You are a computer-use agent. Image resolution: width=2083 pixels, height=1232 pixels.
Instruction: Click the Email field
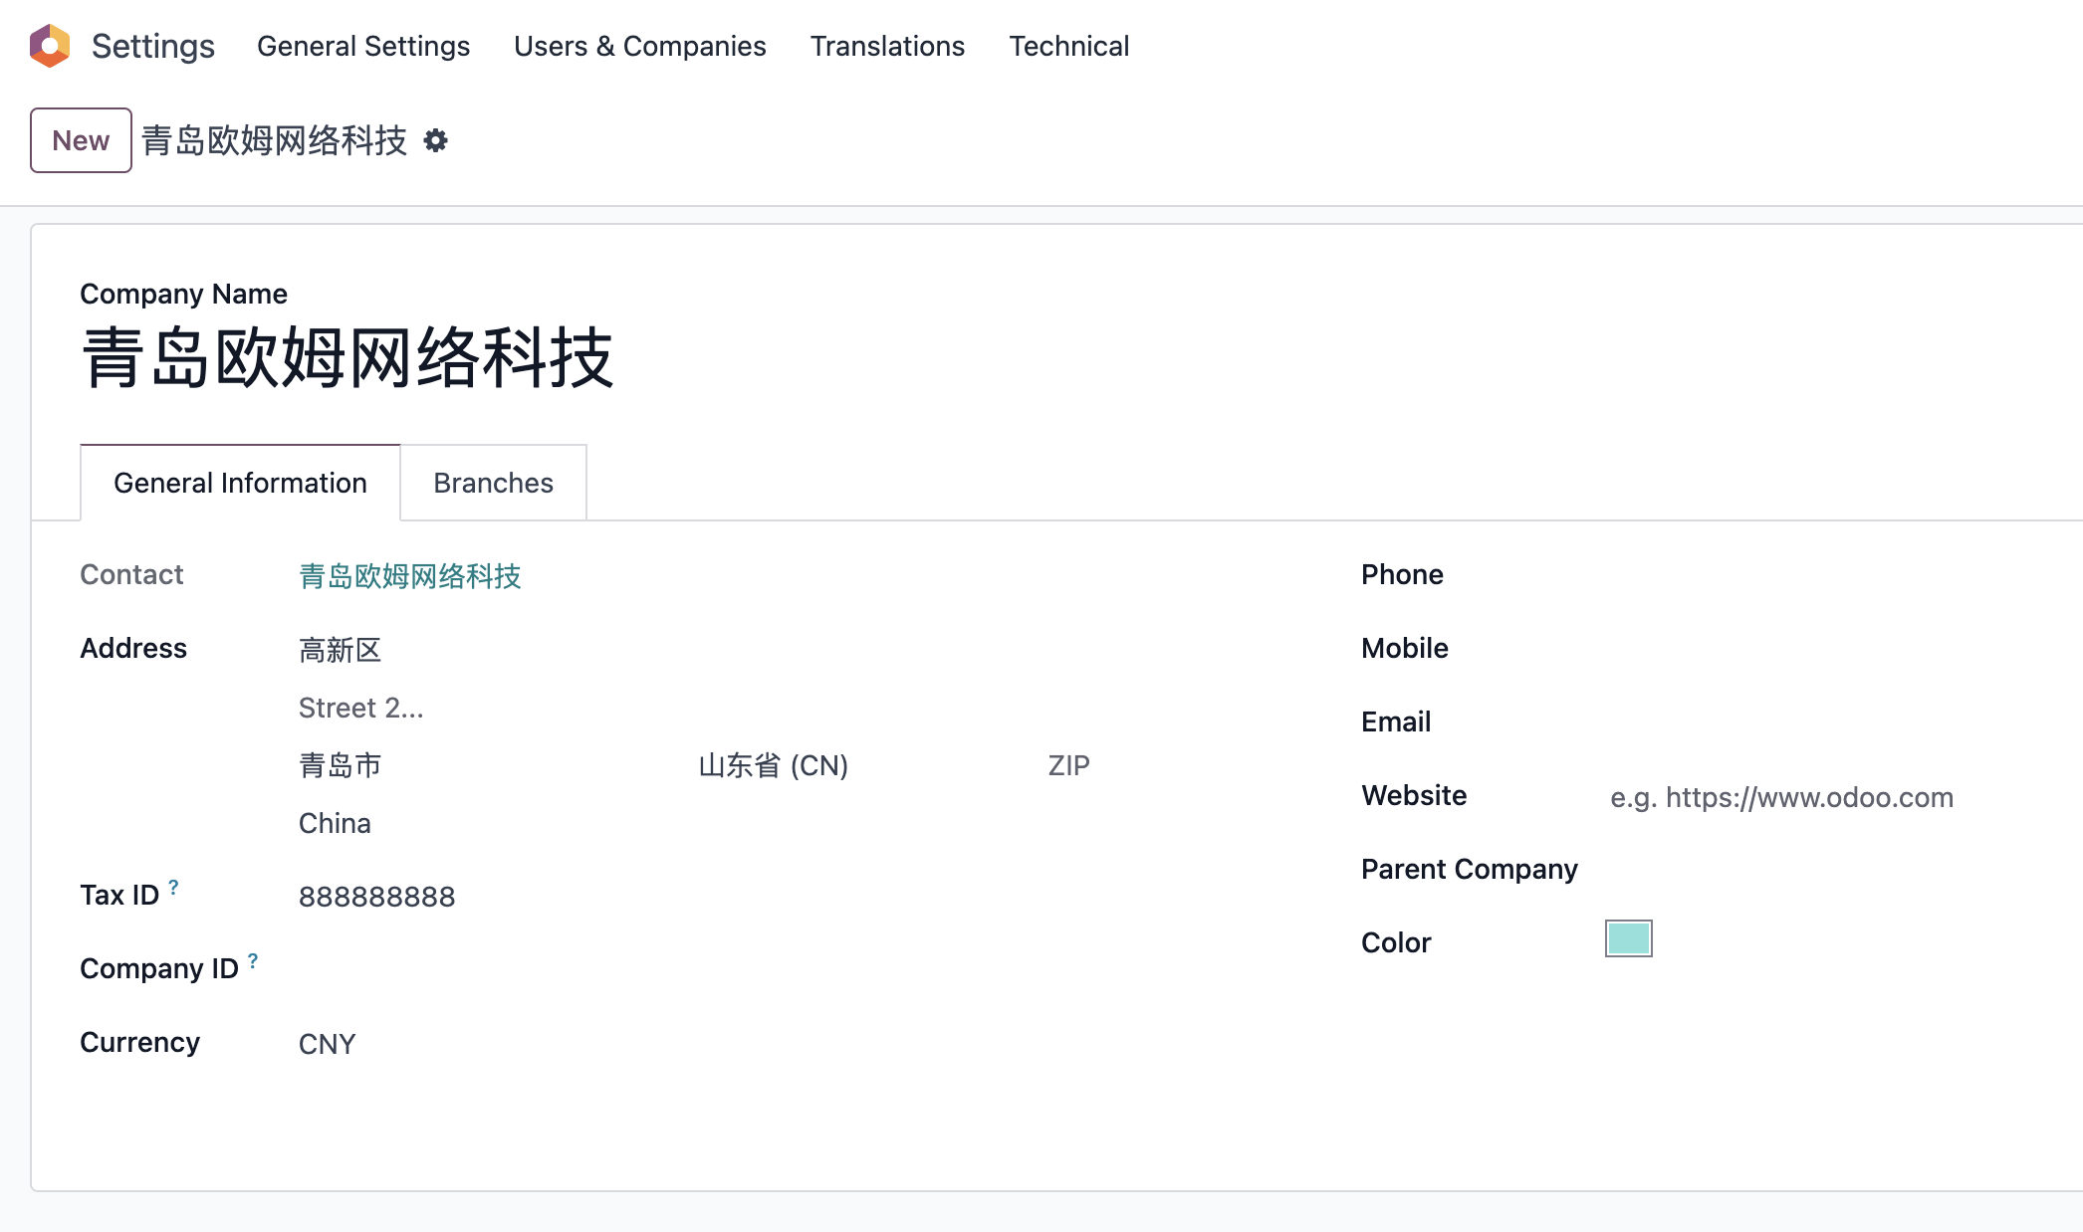coord(1842,721)
